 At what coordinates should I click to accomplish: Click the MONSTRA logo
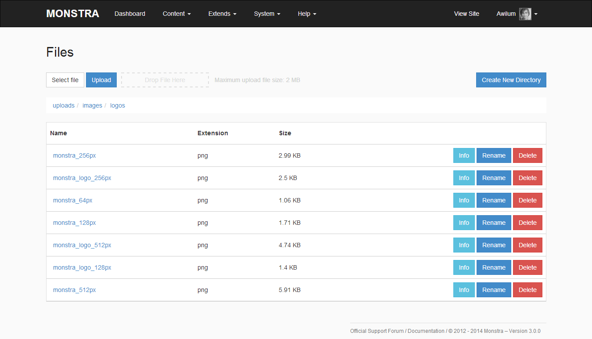(x=72, y=13)
